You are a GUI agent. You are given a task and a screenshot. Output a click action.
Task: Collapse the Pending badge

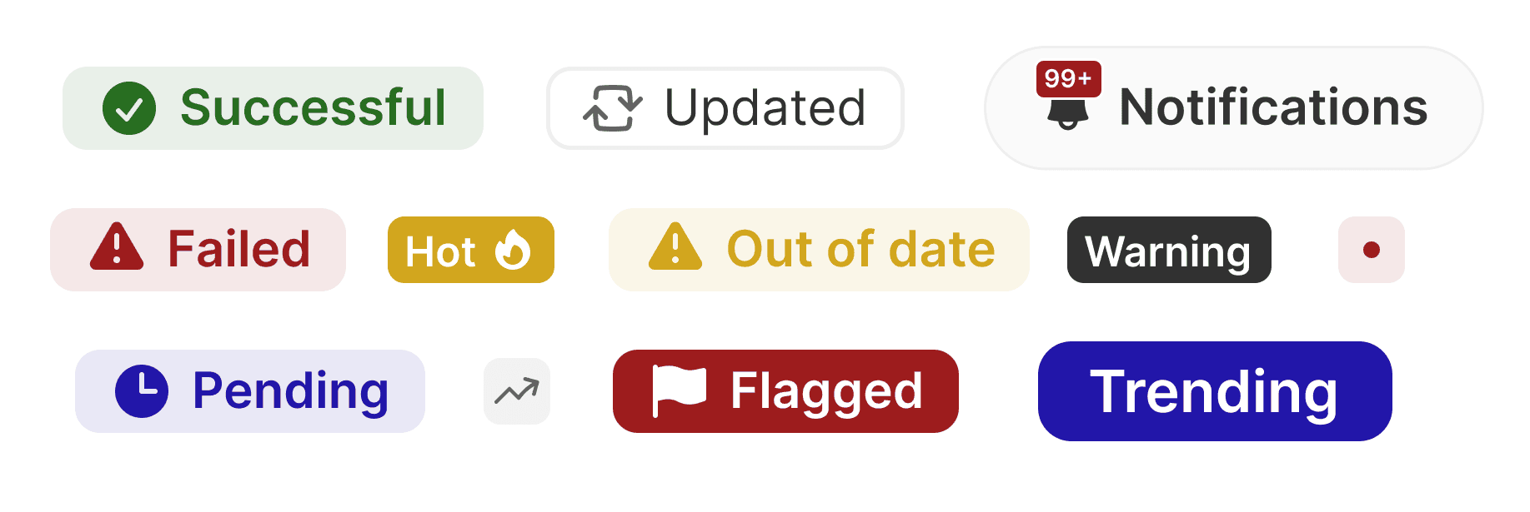(249, 390)
